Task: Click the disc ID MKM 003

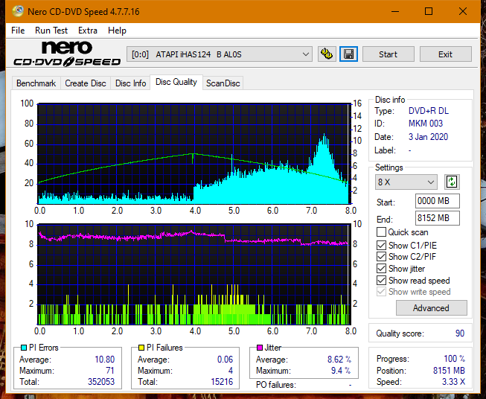Action: pyautogui.click(x=426, y=124)
